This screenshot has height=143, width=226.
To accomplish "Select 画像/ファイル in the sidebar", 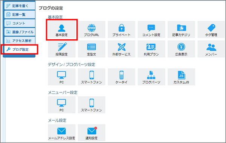I will [20, 32].
